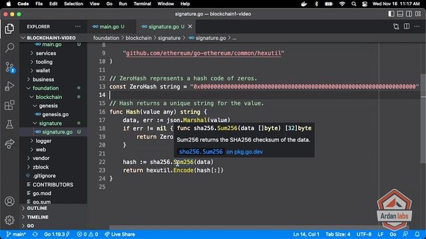This screenshot has height=239, width=426.
Task: Toggle bottom panel layout icon
Action: pos(400,14)
